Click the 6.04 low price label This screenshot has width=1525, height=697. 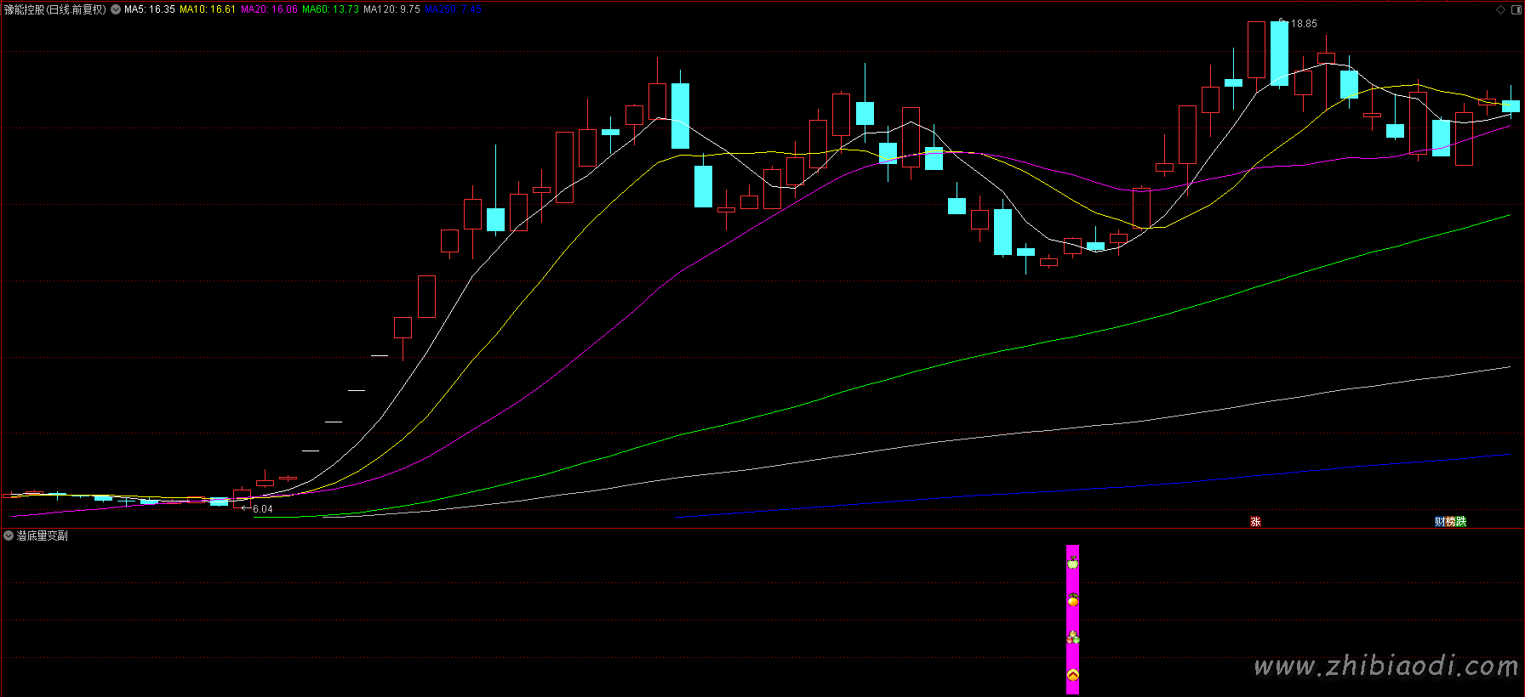tap(263, 509)
